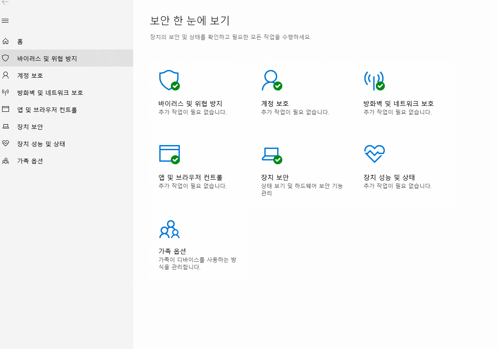Expand the hamburger navigation menu
Image resolution: width=498 pixels, height=349 pixels.
click(x=5, y=20)
